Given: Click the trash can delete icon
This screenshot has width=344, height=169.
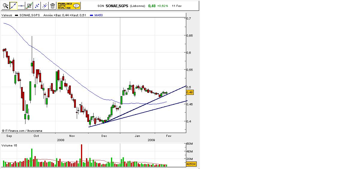Looking at the screenshot, I should (52, 6).
